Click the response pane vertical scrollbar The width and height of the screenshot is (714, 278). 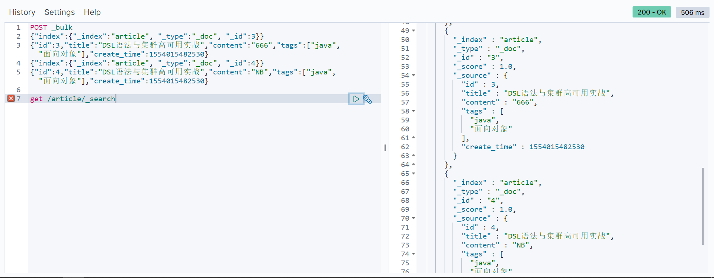(x=703, y=206)
